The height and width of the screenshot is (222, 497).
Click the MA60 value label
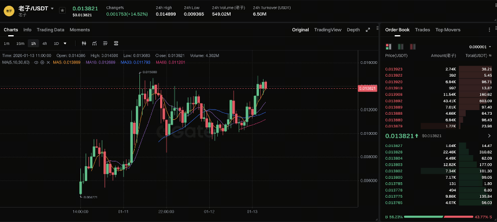[x=170, y=62]
